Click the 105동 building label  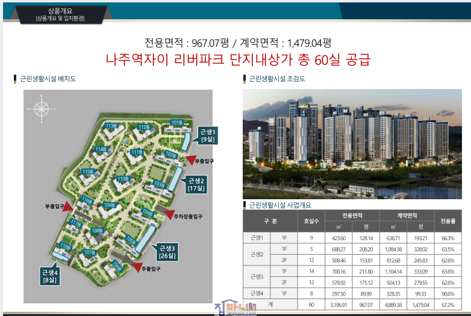131,240
